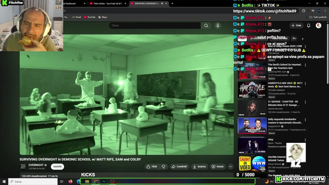Viewport: 329px width, 185px height.
Task: Open the new tab plus button
Action: tap(172, 4)
